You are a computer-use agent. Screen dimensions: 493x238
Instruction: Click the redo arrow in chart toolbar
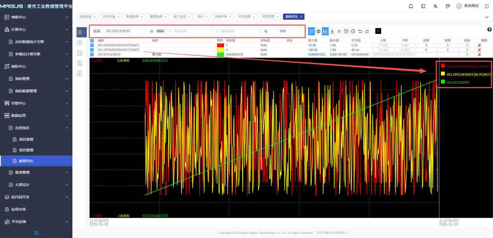pos(367,31)
